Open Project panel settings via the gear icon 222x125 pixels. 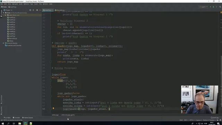click(37, 10)
